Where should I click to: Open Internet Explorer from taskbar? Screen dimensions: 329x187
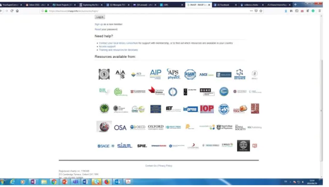point(13,182)
